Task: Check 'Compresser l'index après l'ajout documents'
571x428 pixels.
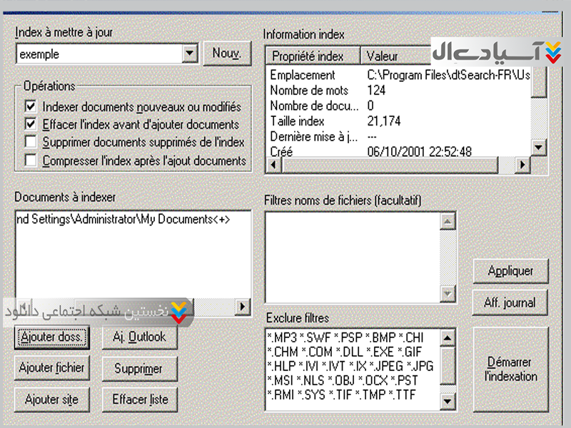Action: tap(31, 160)
